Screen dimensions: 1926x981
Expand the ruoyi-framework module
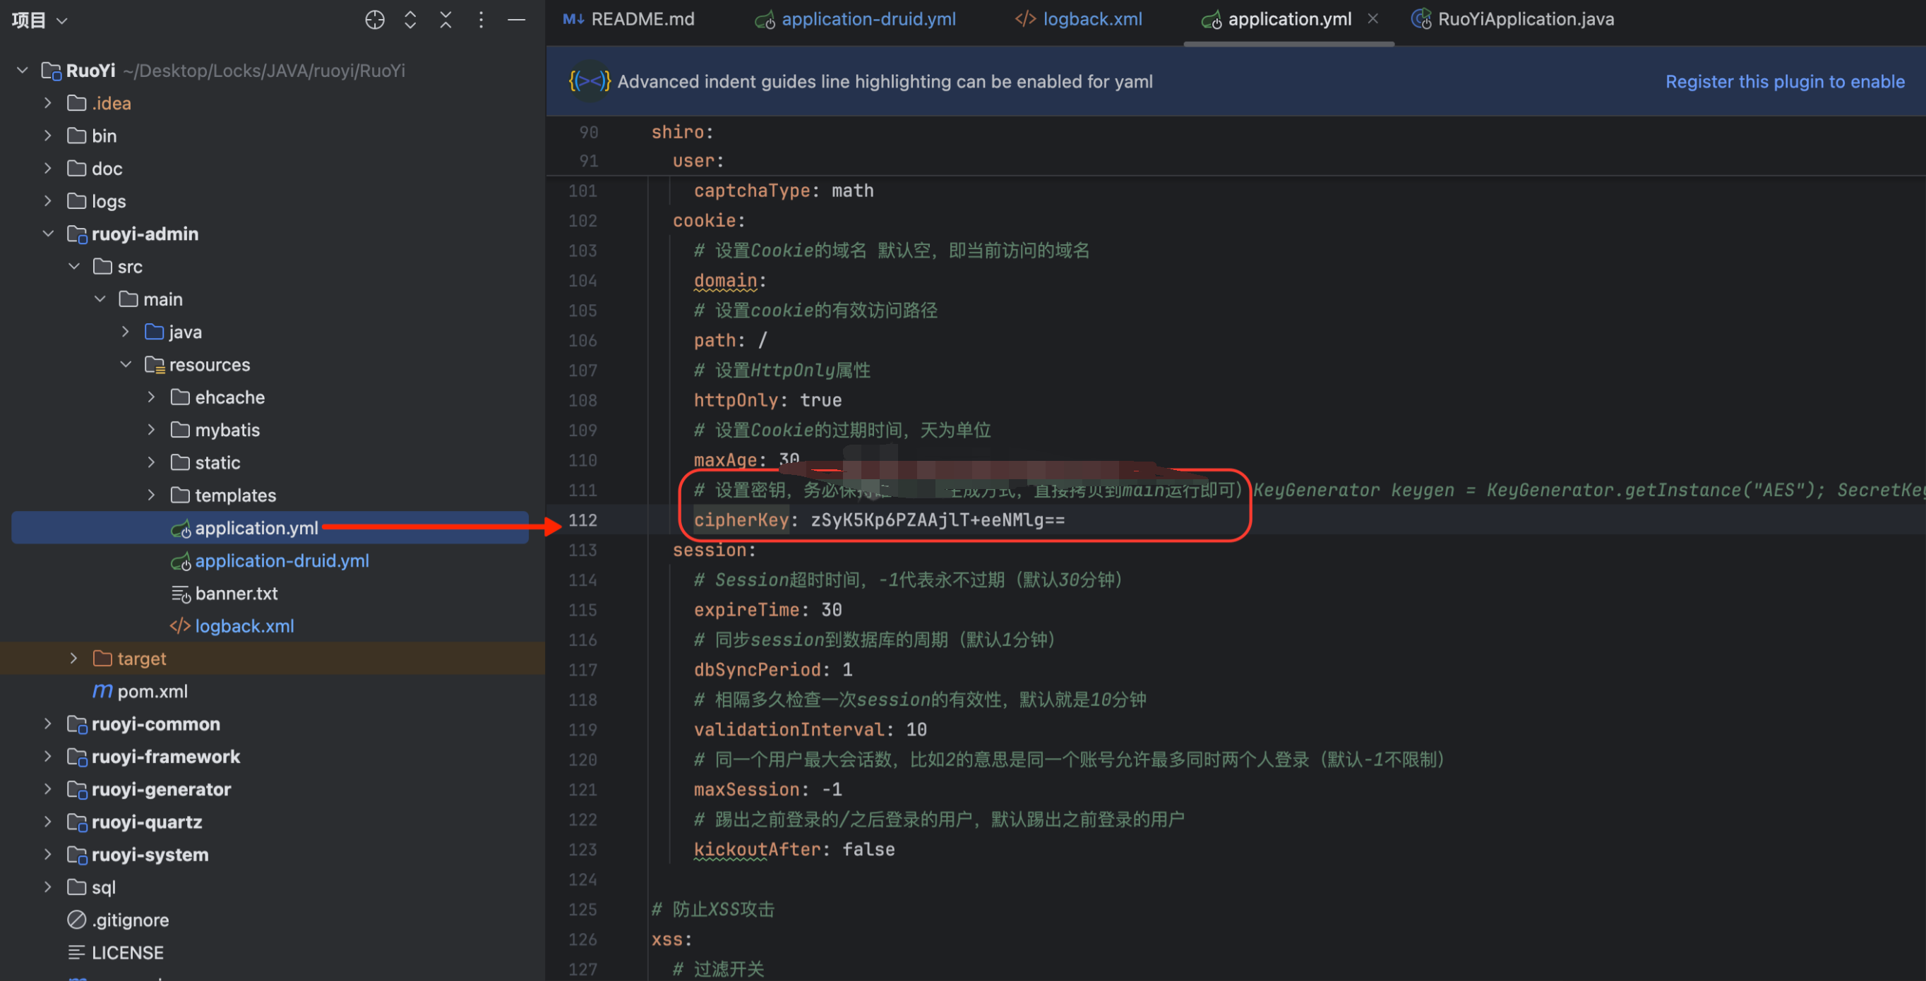48,757
